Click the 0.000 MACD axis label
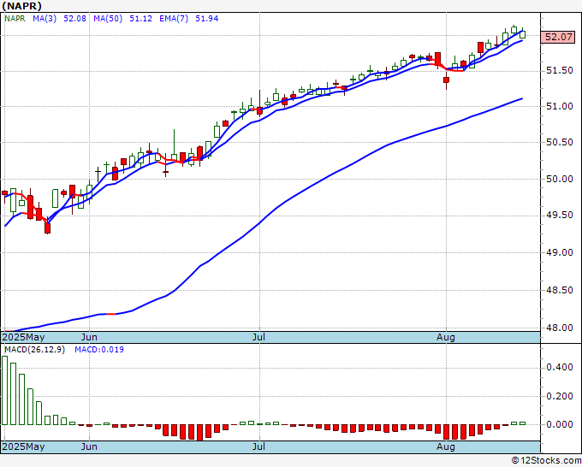This screenshot has width=582, height=467. click(560, 425)
